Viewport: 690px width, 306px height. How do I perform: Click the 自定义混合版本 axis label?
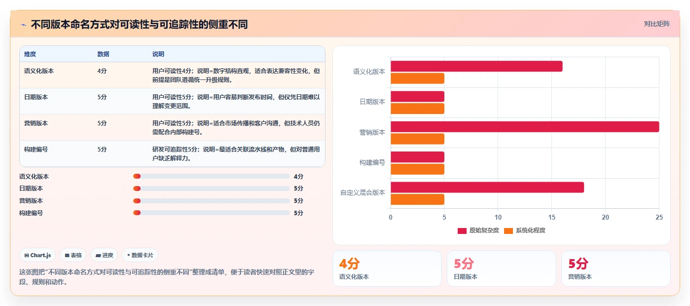click(363, 192)
